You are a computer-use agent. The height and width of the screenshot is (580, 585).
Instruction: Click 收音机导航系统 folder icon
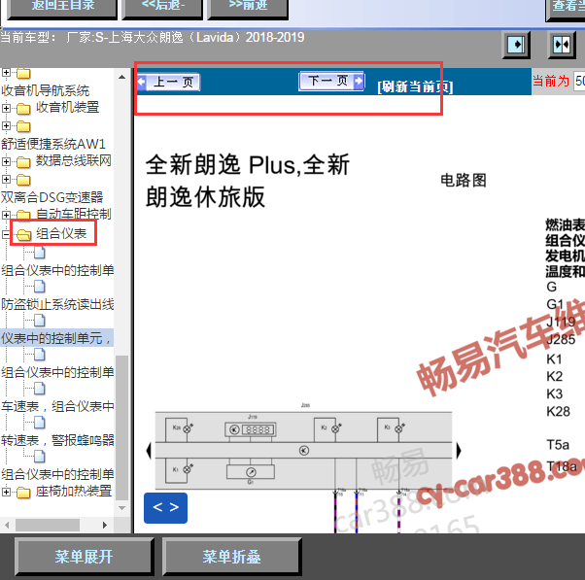pyautogui.click(x=23, y=73)
